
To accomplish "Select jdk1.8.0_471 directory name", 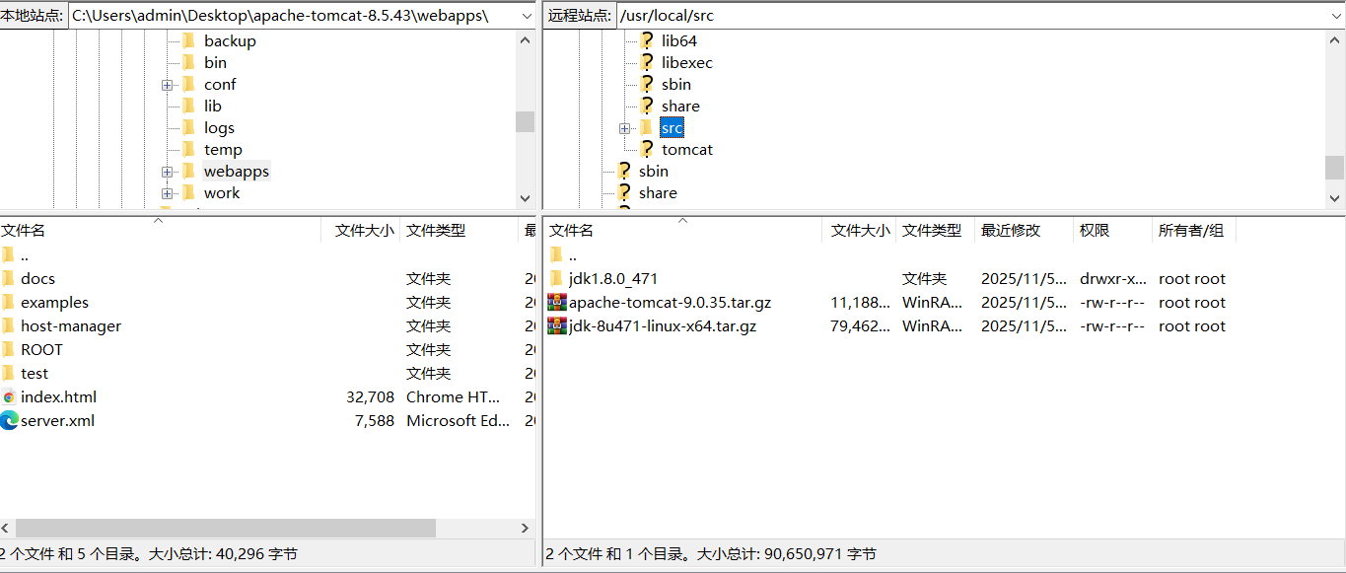I will coord(613,278).
